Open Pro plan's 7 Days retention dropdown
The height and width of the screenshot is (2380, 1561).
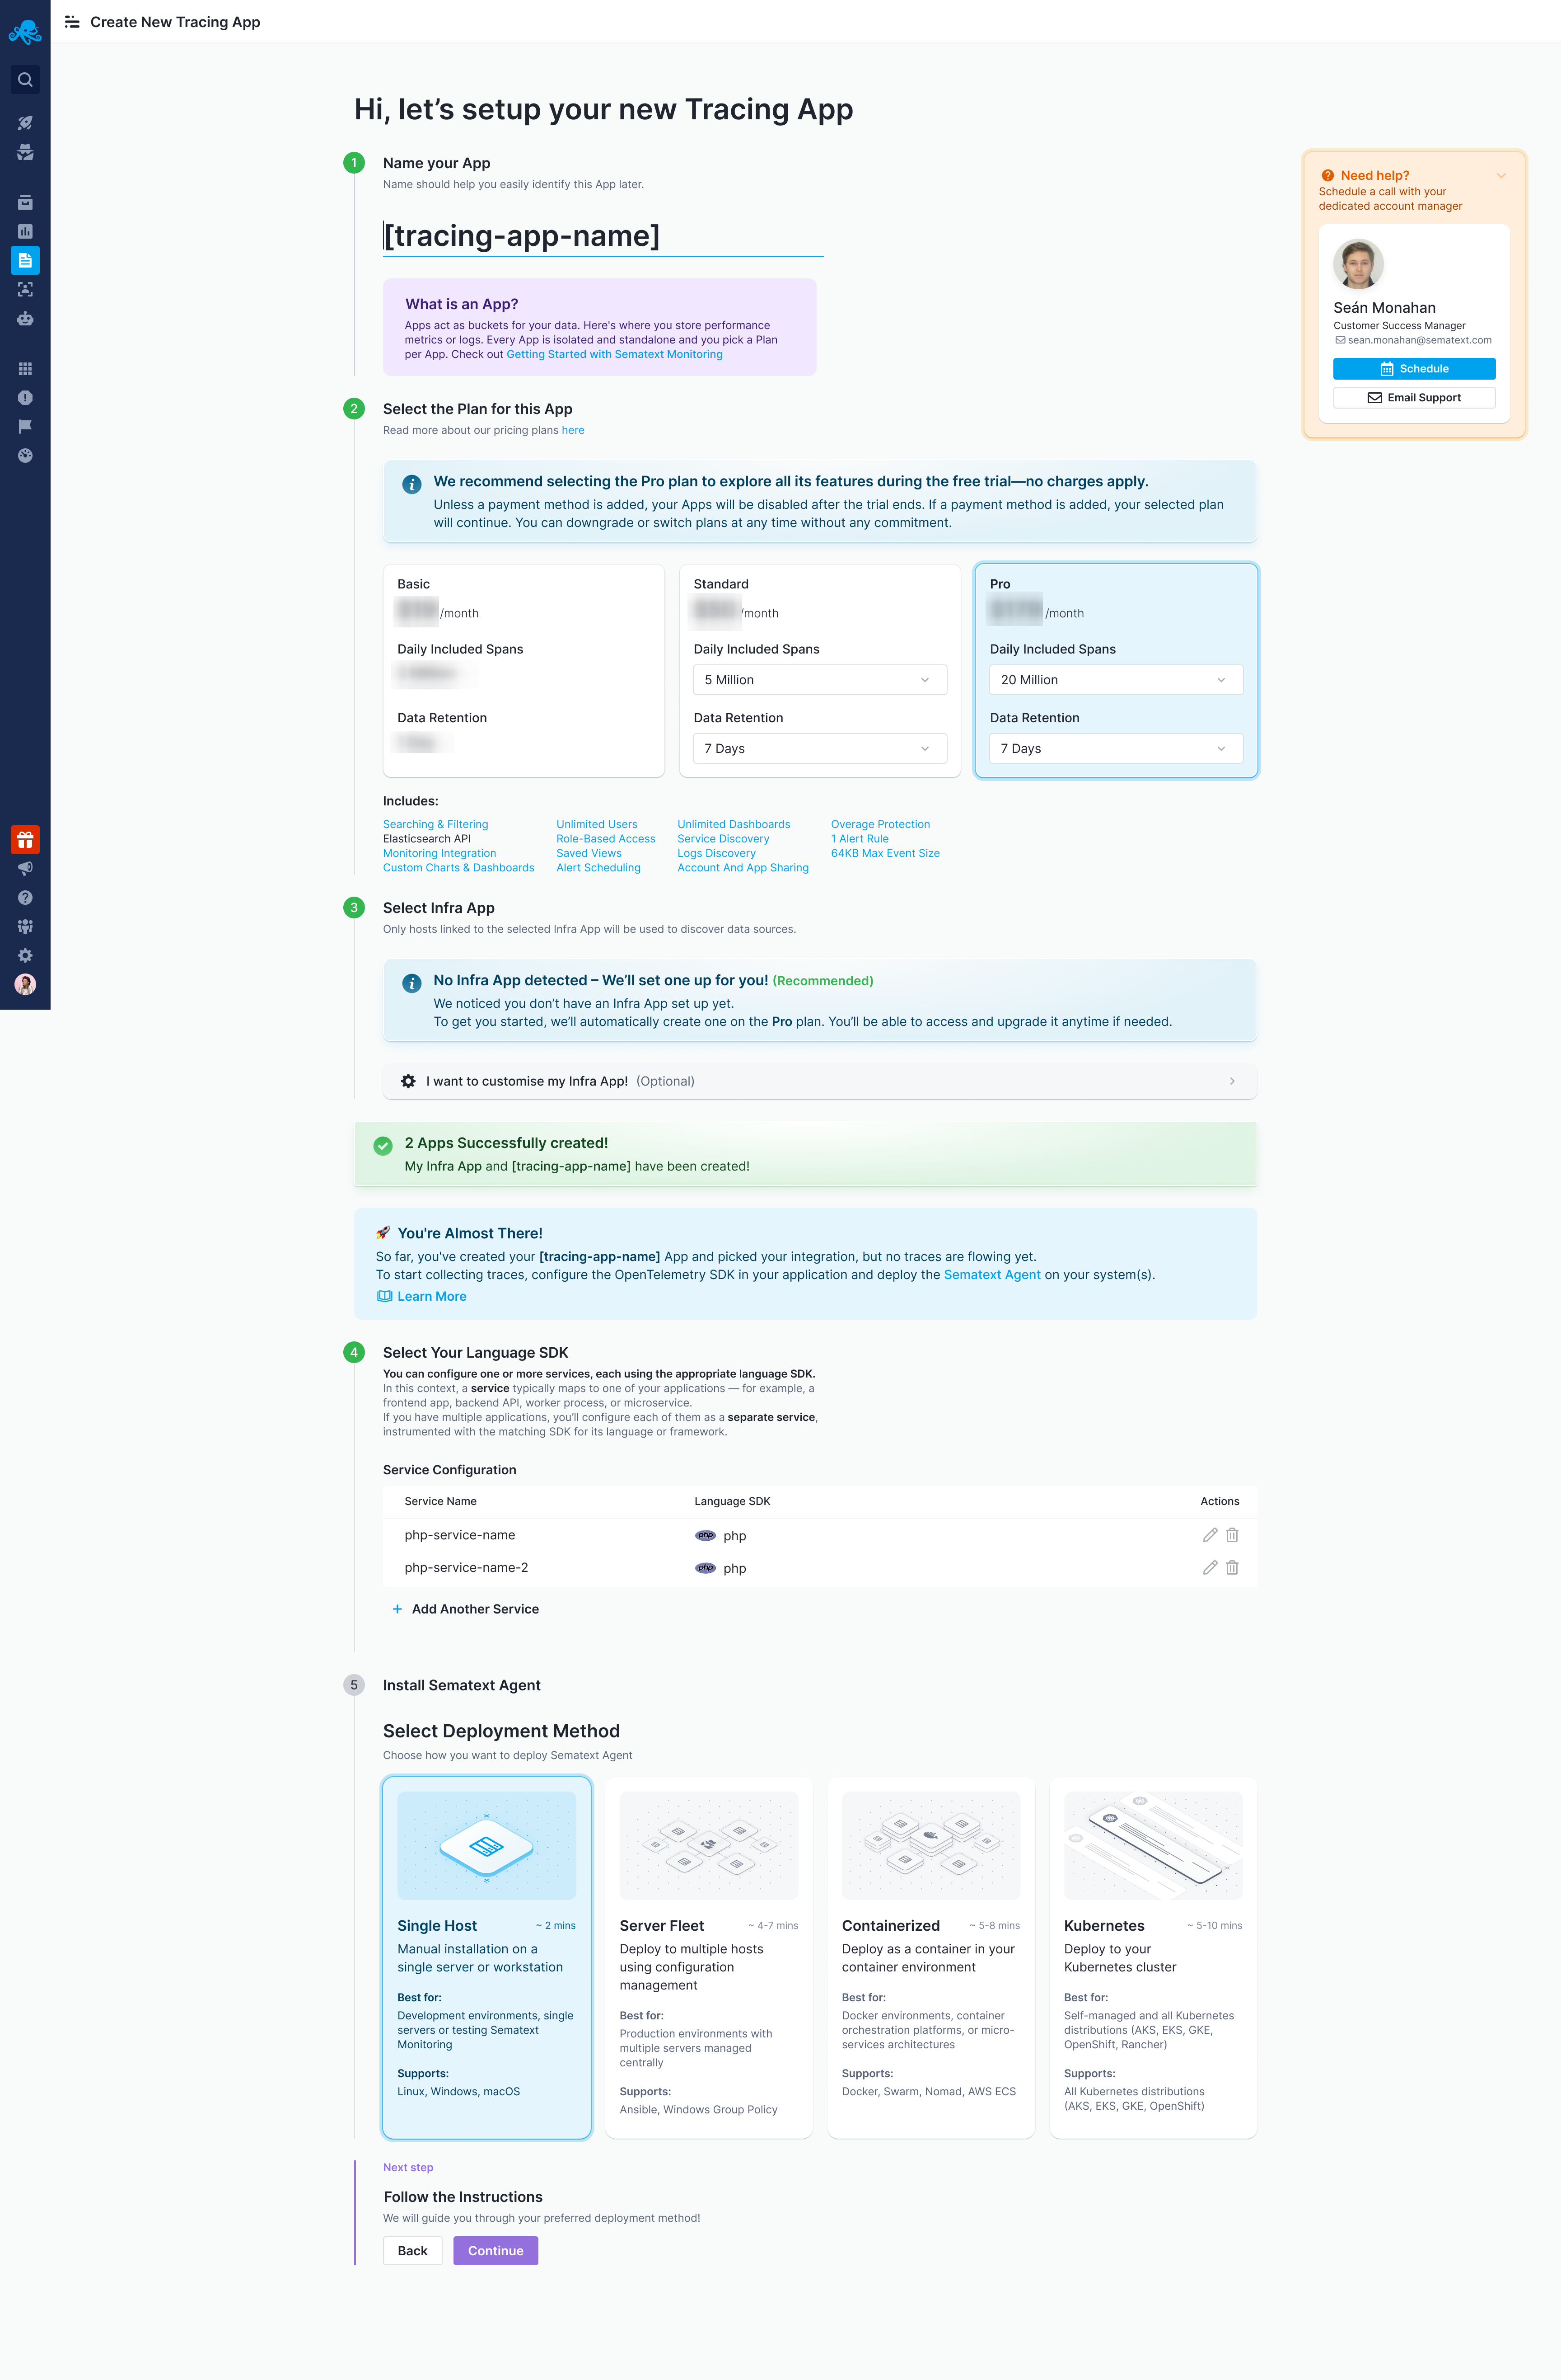1115,749
